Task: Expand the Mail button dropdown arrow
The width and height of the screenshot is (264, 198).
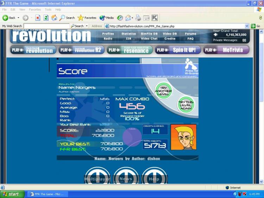Action: [x=132, y=18]
